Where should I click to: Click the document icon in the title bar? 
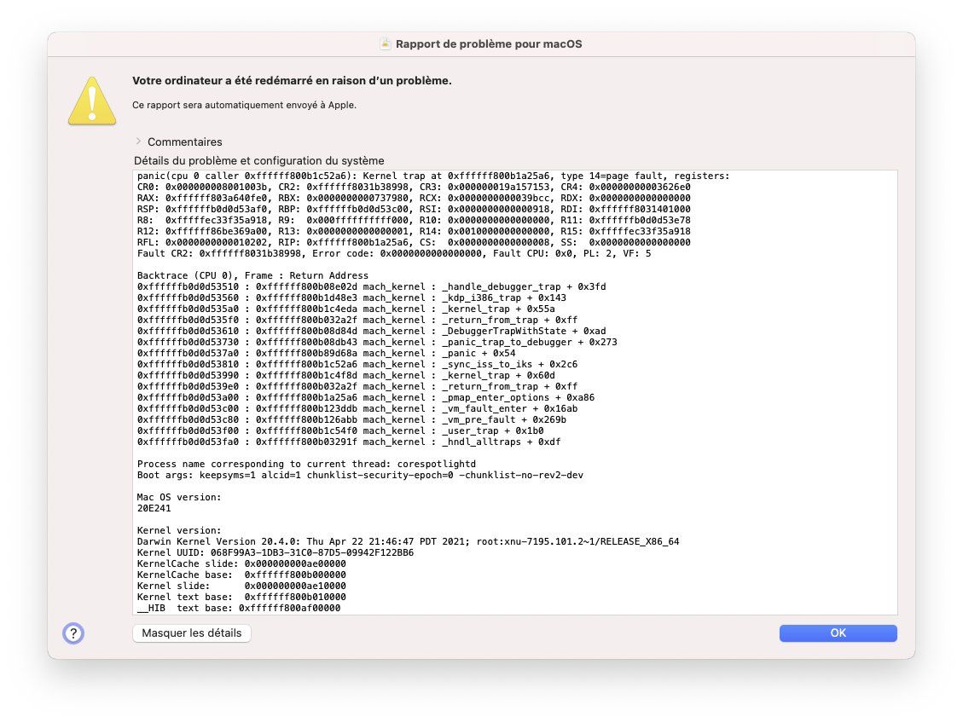click(x=386, y=43)
